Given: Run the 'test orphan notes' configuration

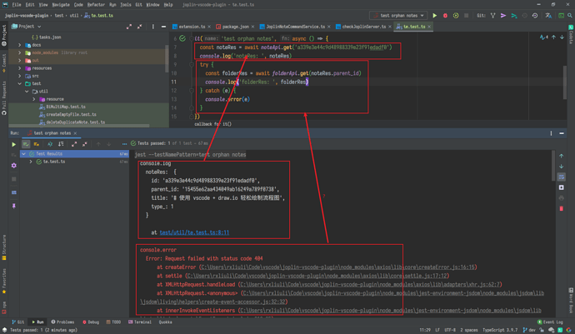Looking at the screenshot, I should (x=434, y=15).
